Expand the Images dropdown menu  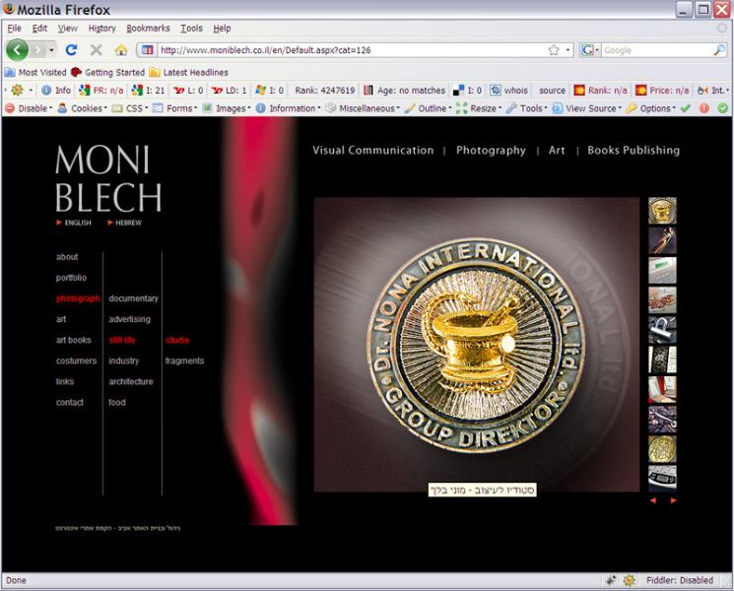[227, 108]
